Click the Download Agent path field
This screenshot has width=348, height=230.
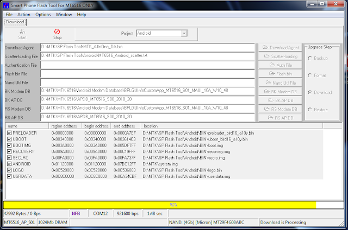[x=147, y=47]
